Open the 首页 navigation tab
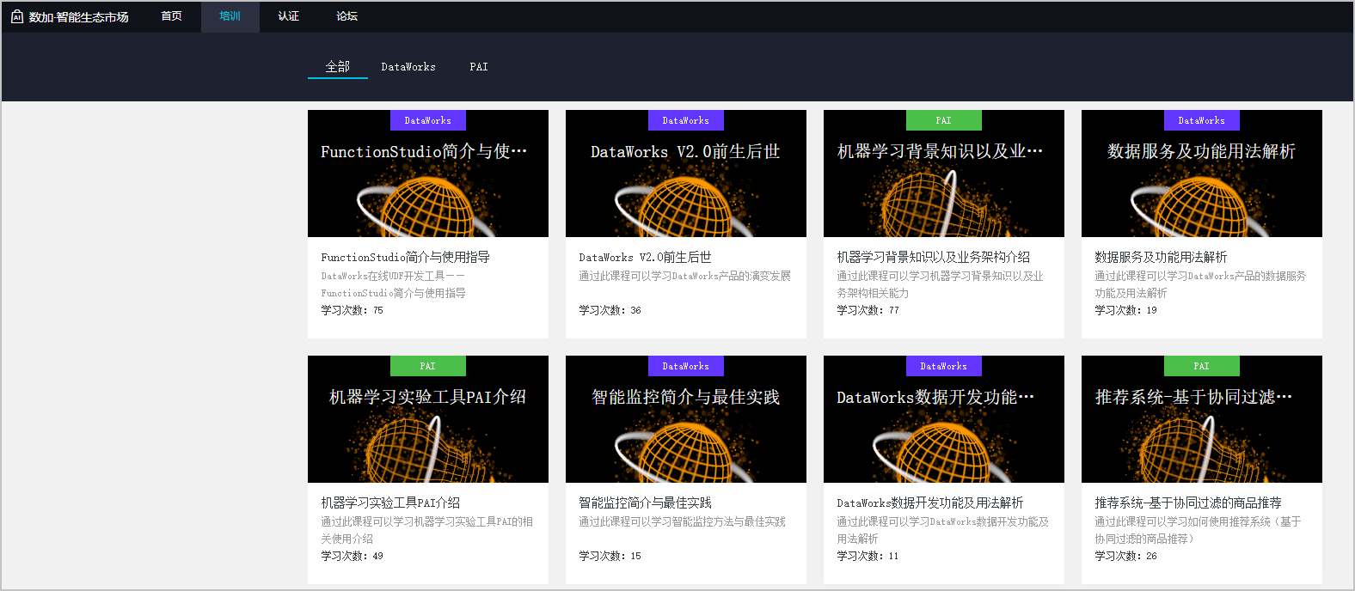 point(172,16)
